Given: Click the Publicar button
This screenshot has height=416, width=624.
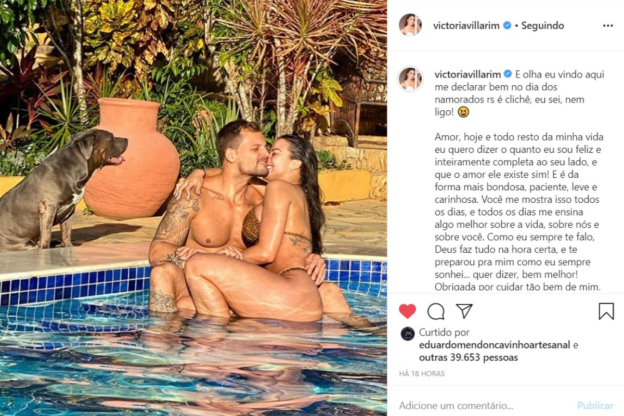Looking at the screenshot, I should click(595, 406).
